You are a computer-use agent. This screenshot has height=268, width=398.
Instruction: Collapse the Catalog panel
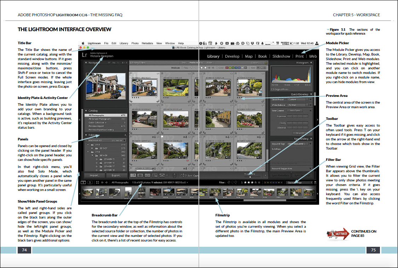tap(86, 111)
